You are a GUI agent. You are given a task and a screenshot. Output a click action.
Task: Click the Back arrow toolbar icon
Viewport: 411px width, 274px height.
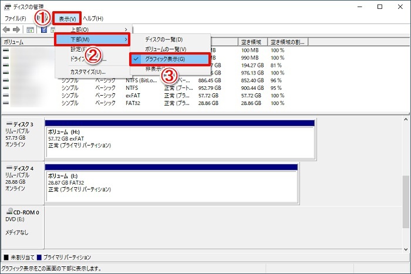[x=6, y=29]
